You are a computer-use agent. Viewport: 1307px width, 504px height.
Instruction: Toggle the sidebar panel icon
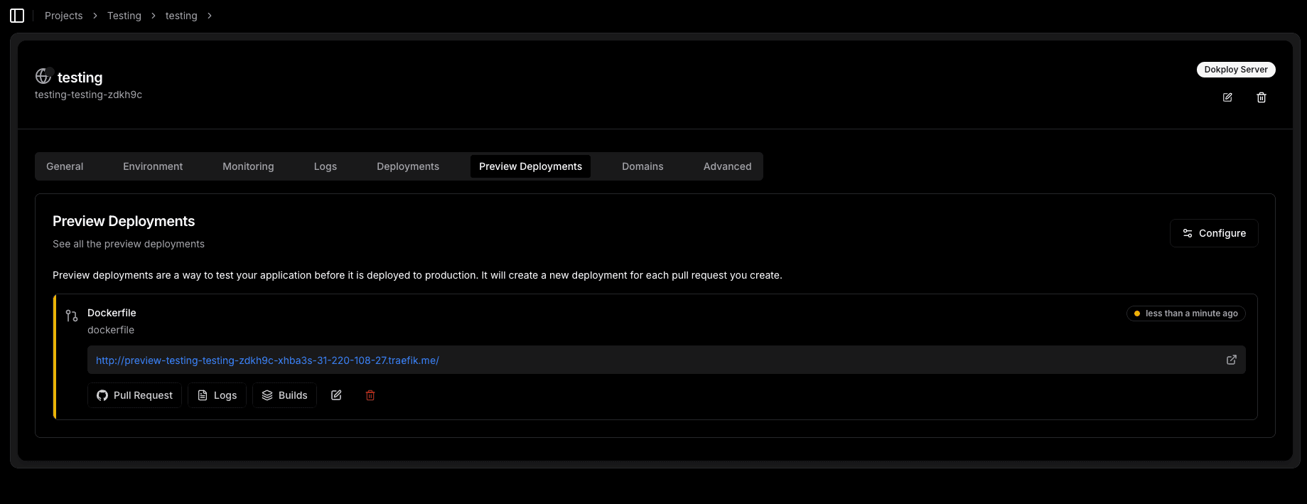coord(17,16)
